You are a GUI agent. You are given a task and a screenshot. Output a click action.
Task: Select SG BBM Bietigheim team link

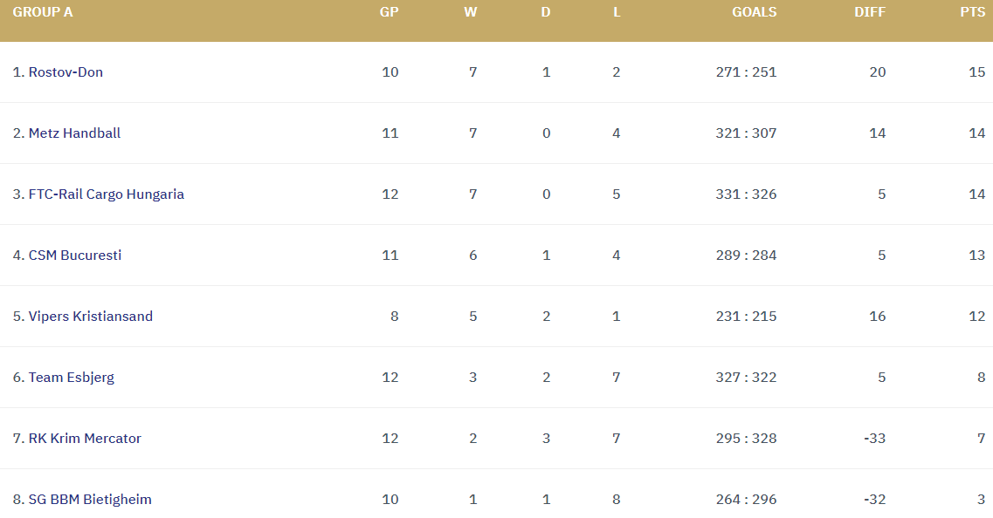point(90,500)
